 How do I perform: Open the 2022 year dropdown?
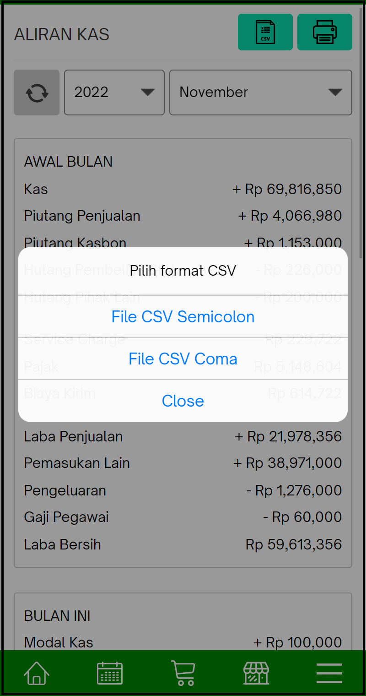pos(114,92)
